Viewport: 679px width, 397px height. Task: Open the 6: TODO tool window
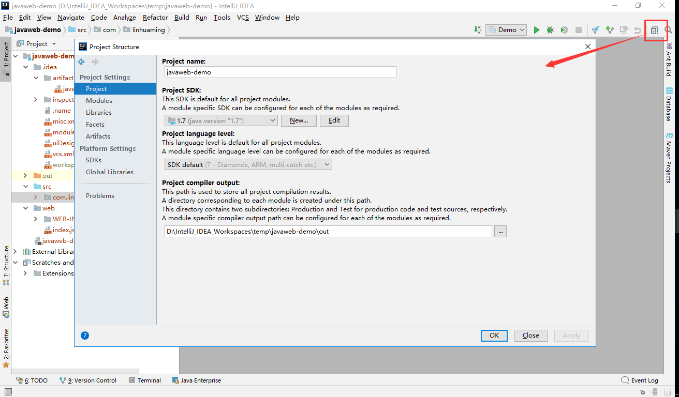(x=32, y=380)
